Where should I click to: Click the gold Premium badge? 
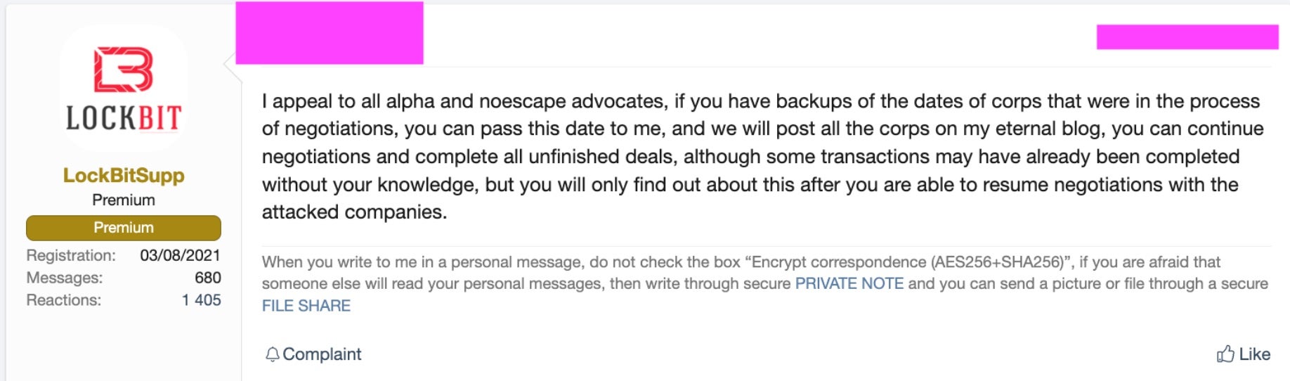(124, 228)
